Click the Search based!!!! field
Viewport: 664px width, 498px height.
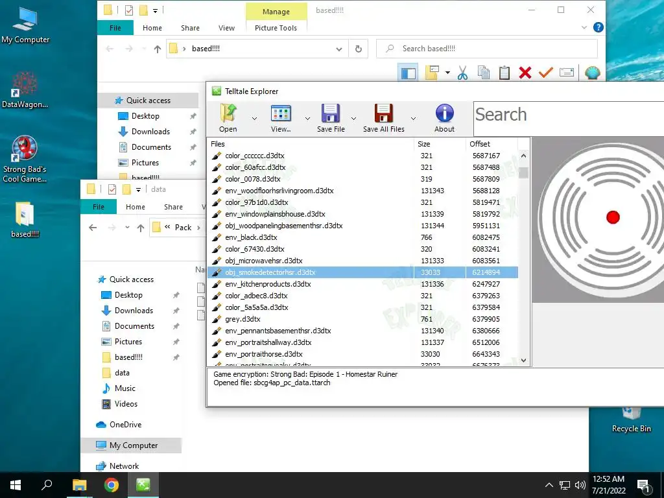(487, 49)
